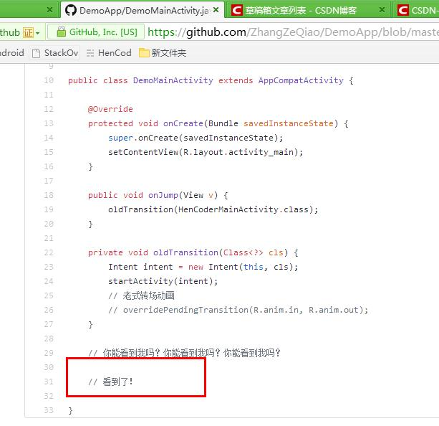
Task: Switch to the DemoApp/DemoMainActivity.java tab
Action: [143, 10]
